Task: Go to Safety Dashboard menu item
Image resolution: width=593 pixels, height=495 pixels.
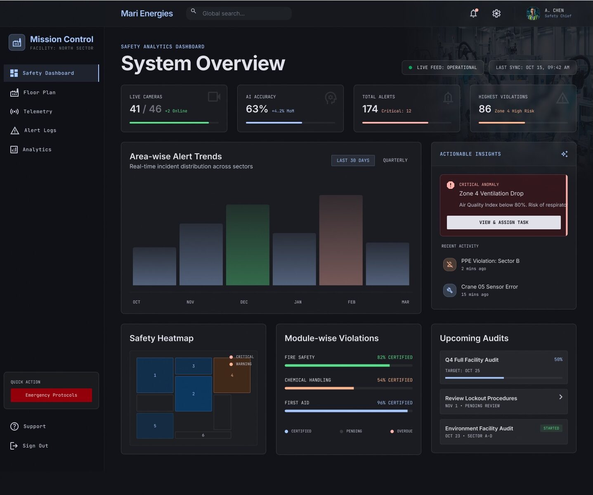Action: (52, 73)
